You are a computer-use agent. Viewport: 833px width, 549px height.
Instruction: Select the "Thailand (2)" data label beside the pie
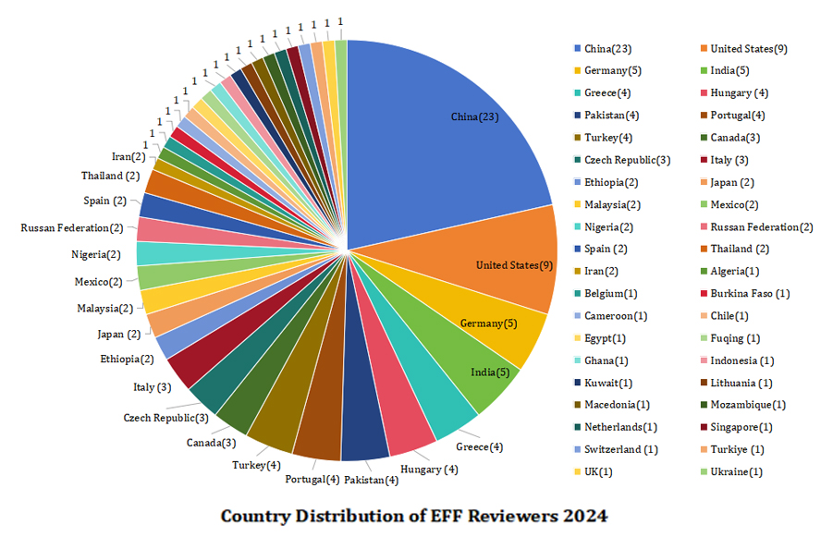pos(111,176)
